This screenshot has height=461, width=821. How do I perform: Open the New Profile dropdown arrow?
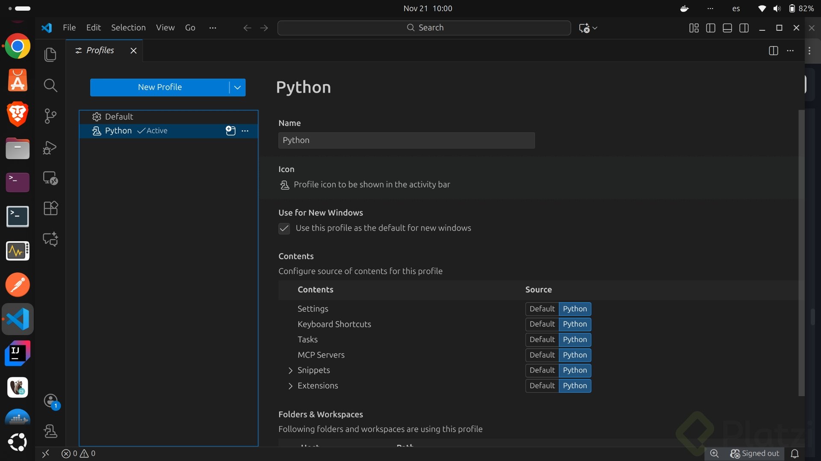(x=237, y=88)
